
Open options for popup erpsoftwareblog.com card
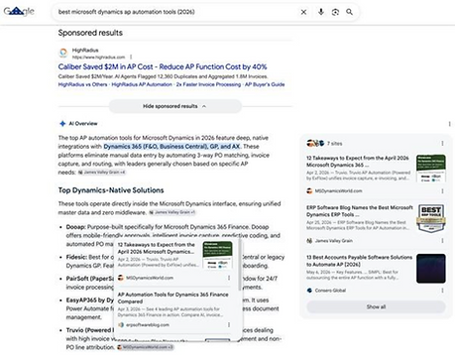[x=229, y=325]
